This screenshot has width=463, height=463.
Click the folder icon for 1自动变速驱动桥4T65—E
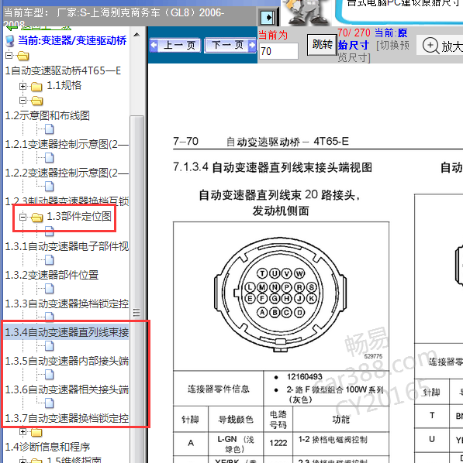point(22,56)
